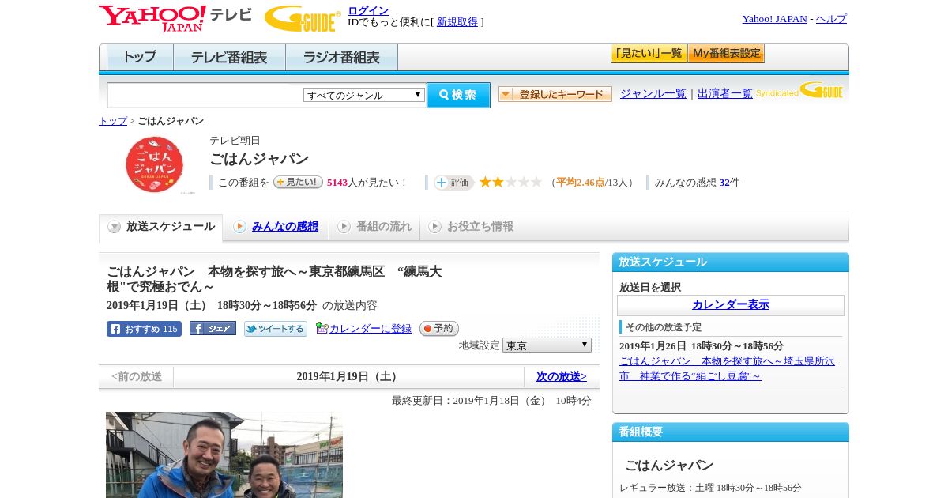The image size is (948, 498).
Task: Click the Facebook シェア button
Action: [x=213, y=328]
